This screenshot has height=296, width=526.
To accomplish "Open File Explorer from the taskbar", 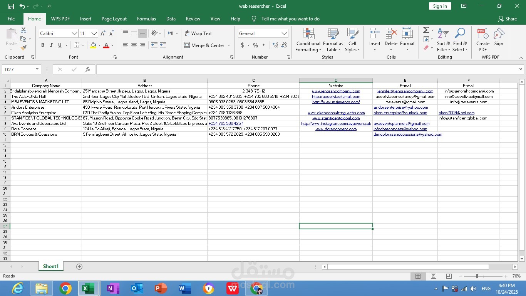I will point(42,288).
